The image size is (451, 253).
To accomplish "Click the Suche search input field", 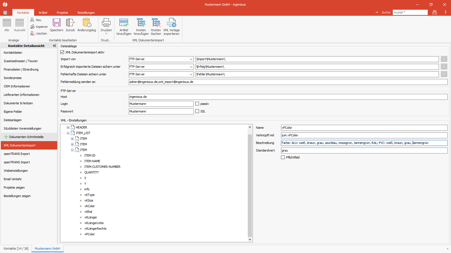I will click(410, 12).
